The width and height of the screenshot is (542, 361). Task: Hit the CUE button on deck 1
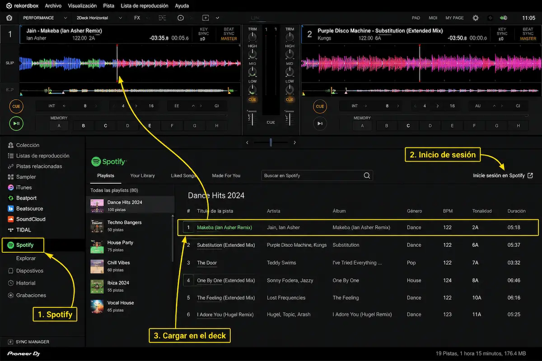click(x=16, y=106)
